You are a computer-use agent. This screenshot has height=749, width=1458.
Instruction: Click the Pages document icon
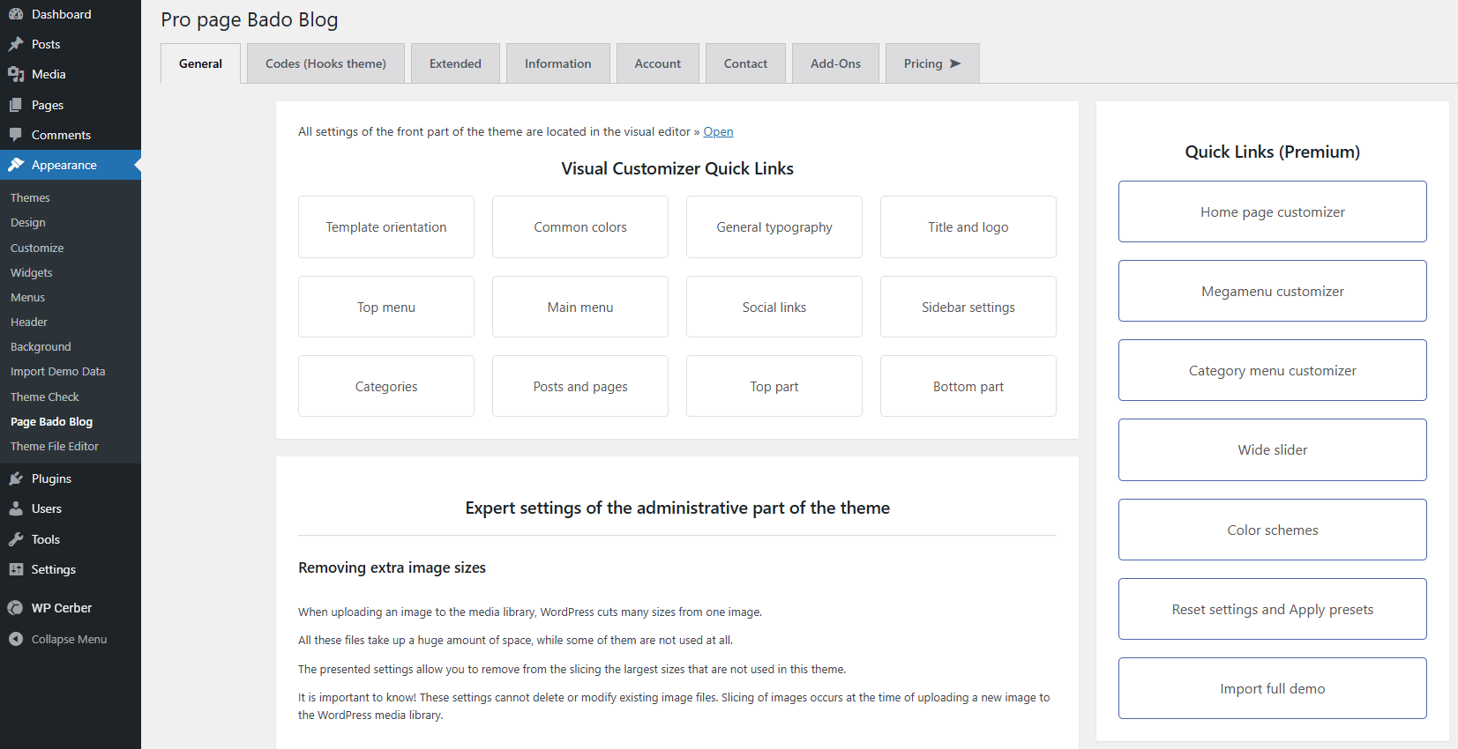click(x=16, y=105)
